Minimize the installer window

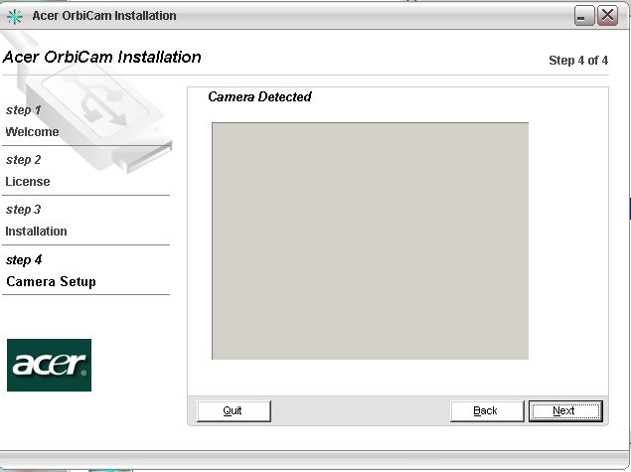pyautogui.click(x=584, y=16)
